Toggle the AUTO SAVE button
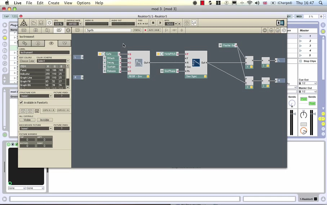Image resolution: width=327 pixels, height=205 pixels. click(154, 30)
